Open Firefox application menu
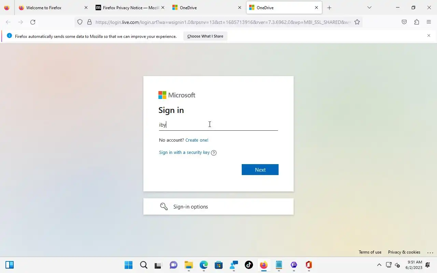 (429, 22)
